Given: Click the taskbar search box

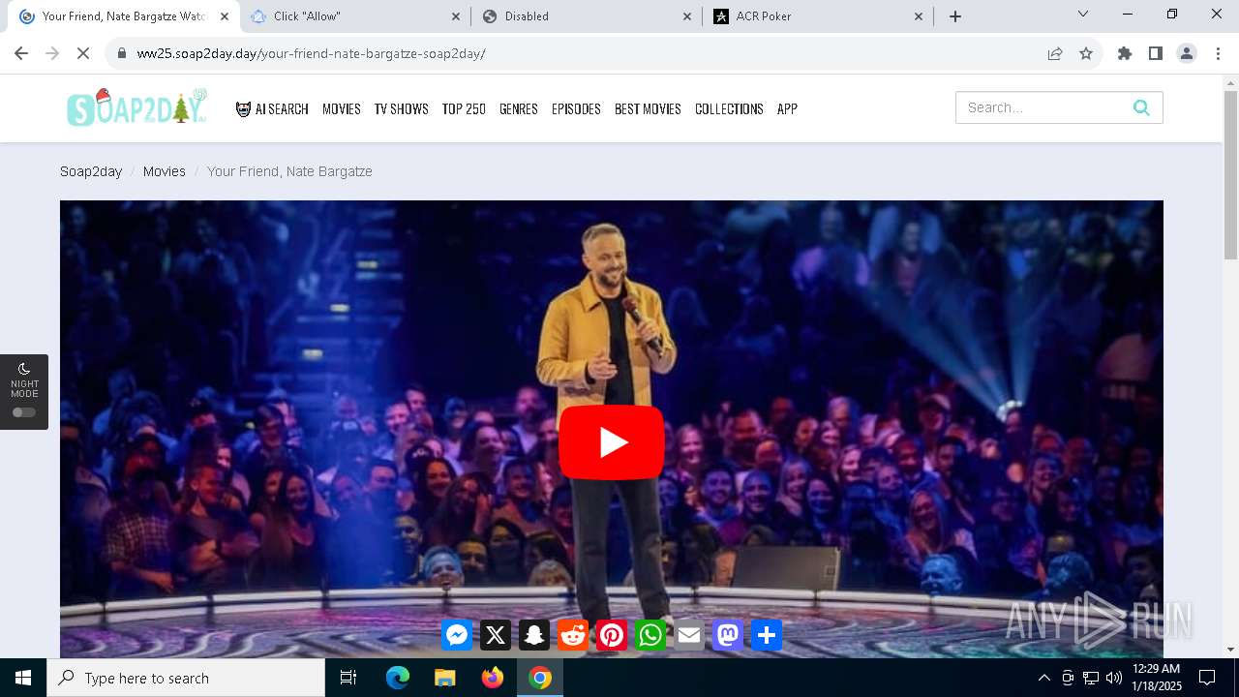Looking at the screenshot, I should pos(186,678).
